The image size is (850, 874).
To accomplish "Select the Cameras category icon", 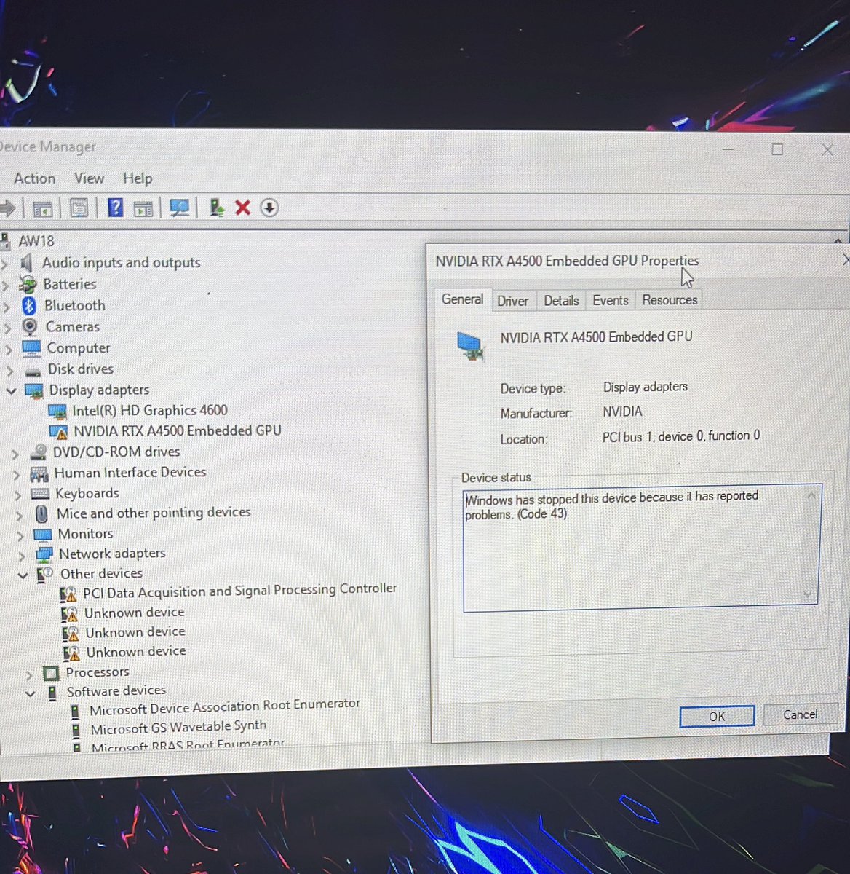I will pyautogui.click(x=30, y=326).
